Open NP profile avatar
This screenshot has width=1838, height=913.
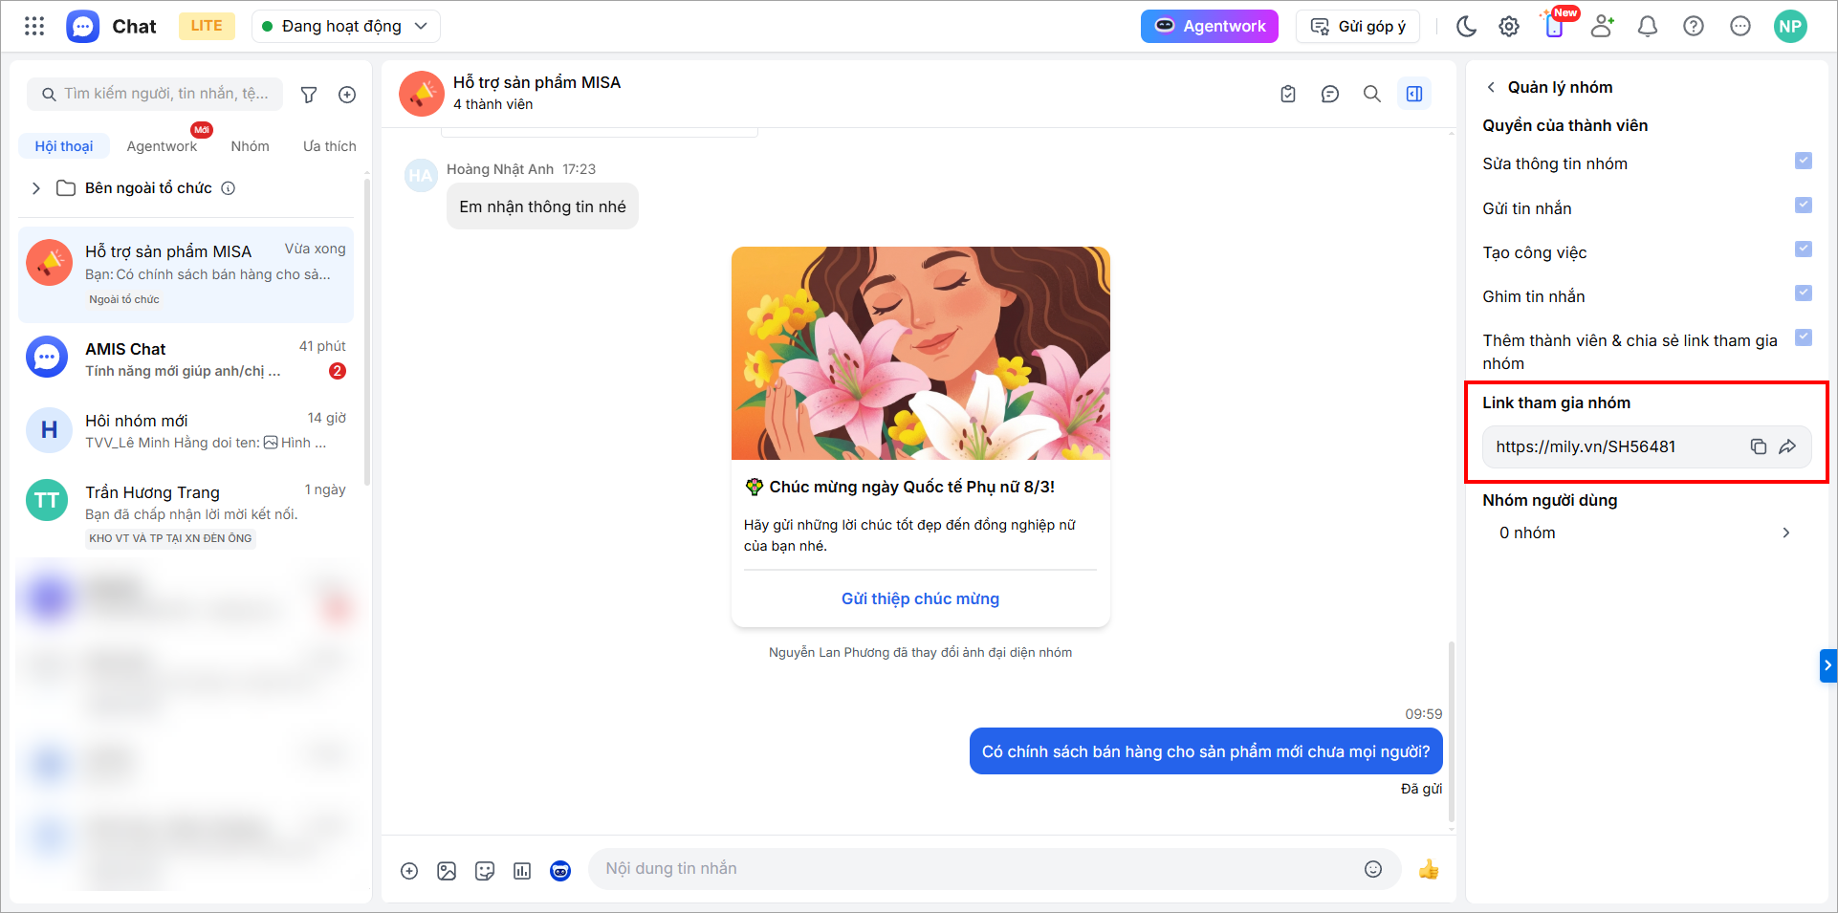click(x=1791, y=27)
